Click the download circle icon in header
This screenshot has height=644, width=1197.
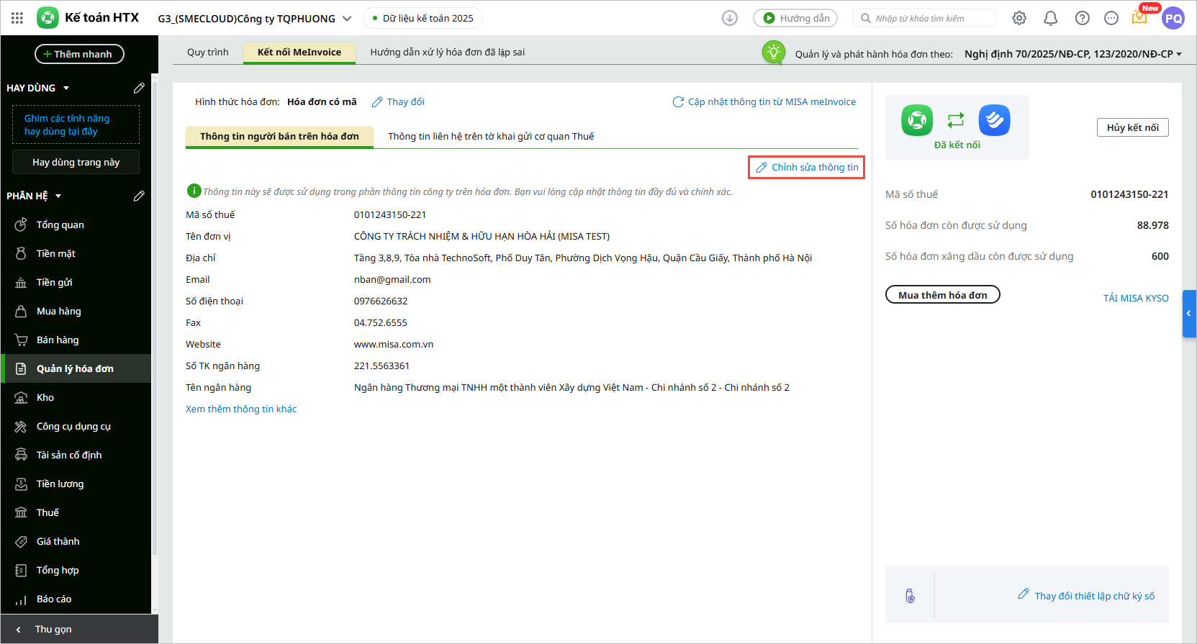730,18
